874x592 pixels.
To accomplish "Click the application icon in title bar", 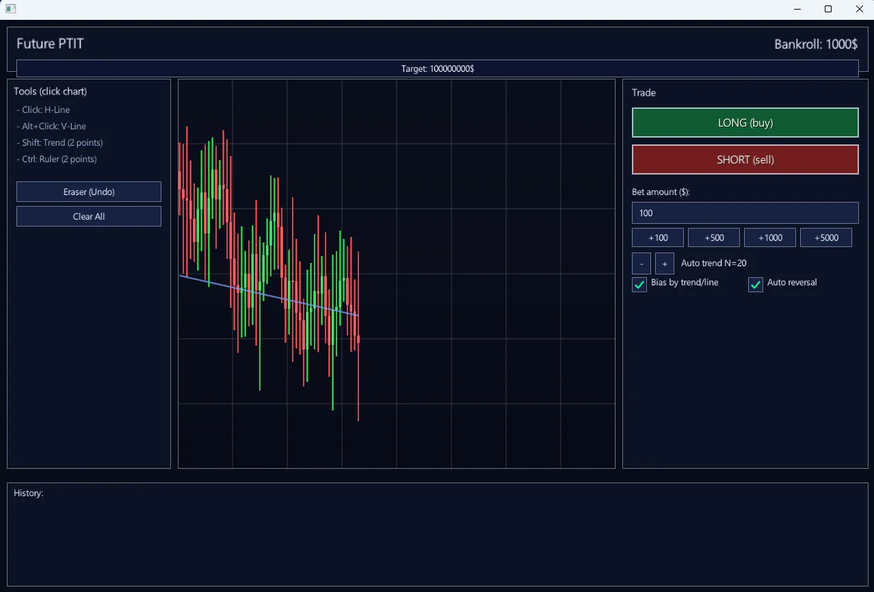I will (x=11, y=9).
